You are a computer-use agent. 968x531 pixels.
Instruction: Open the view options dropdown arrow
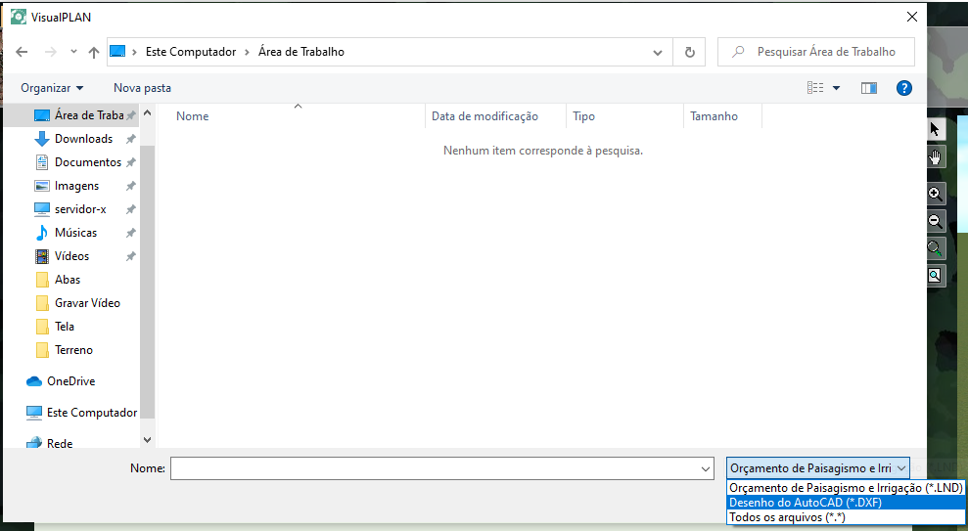tap(836, 88)
